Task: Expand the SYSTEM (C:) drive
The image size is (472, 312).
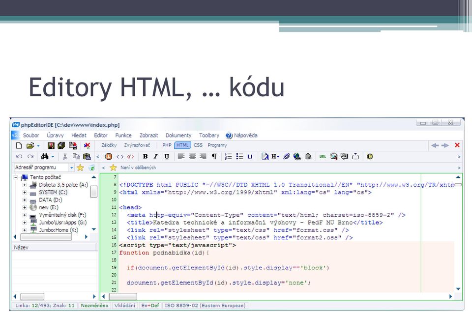Action: [25, 193]
